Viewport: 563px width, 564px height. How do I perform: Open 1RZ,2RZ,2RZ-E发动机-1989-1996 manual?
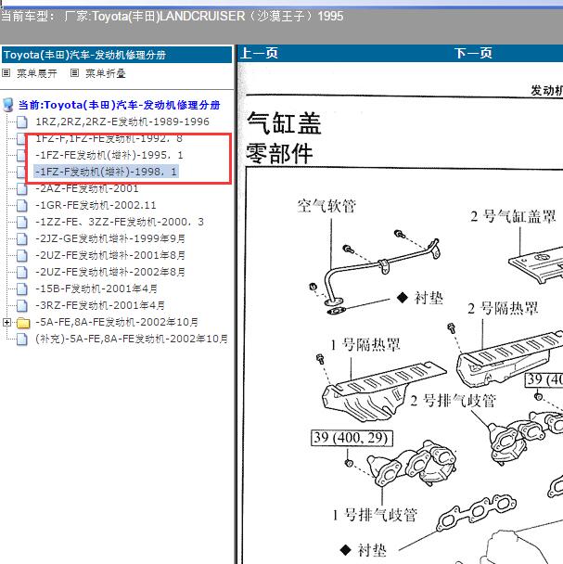coord(122,122)
